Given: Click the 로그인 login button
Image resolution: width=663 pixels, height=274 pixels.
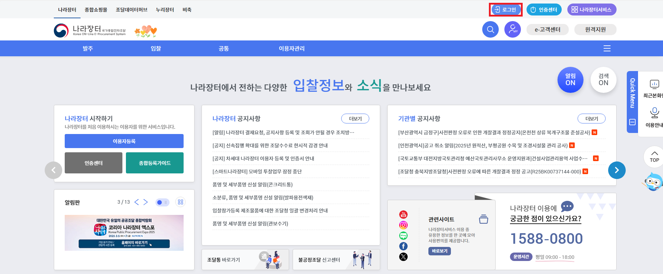Looking at the screenshot, I should pos(505,10).
